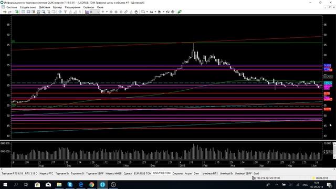Click the table-with-magnifier search toolbar icon
Screen dimensions: 336x189
click(44, 12)
